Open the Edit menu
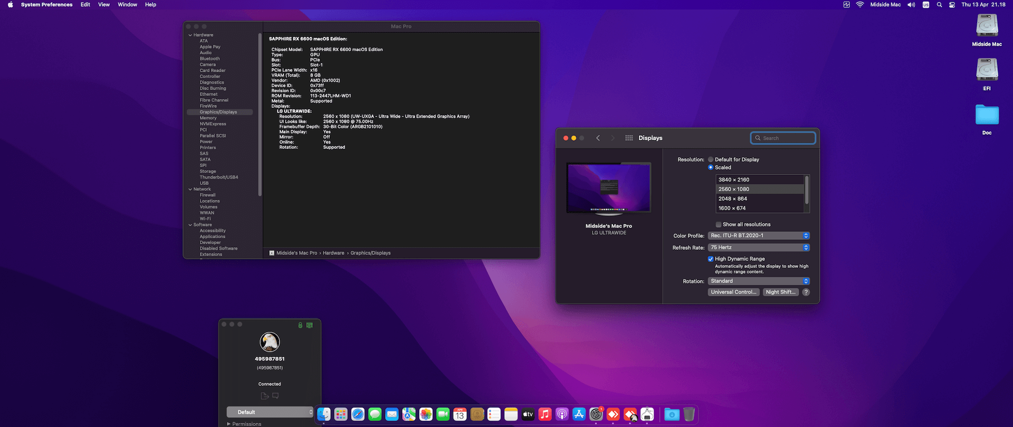Image resolution: width=1013 pixels, height=427 pixels. 85,5
